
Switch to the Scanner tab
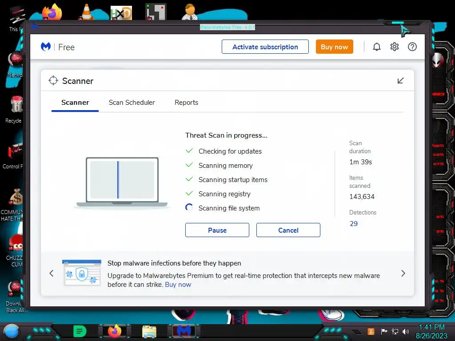point(75,103)
